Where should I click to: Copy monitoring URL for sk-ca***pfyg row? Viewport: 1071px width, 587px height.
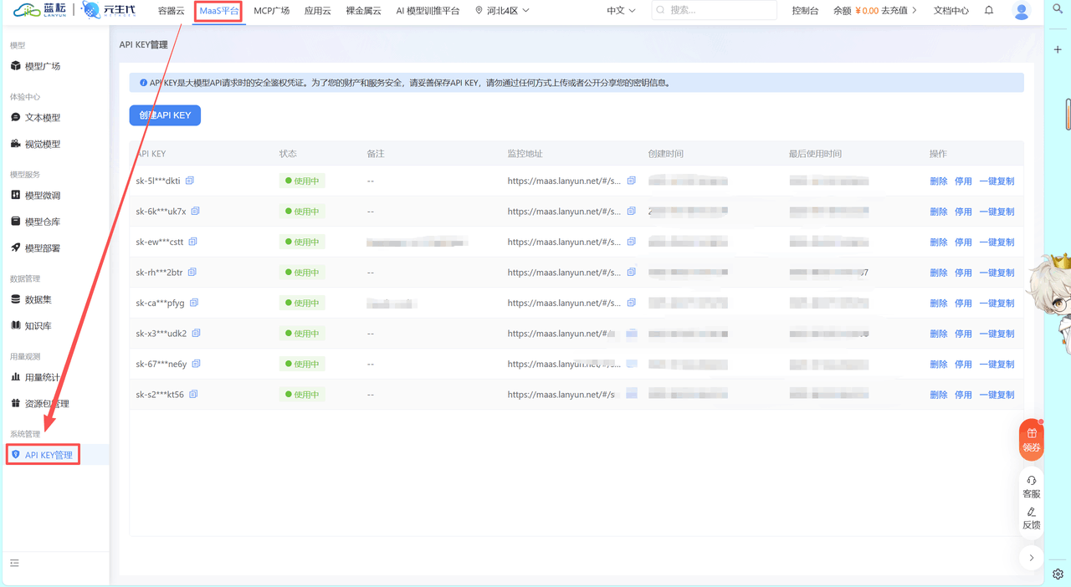632,303
